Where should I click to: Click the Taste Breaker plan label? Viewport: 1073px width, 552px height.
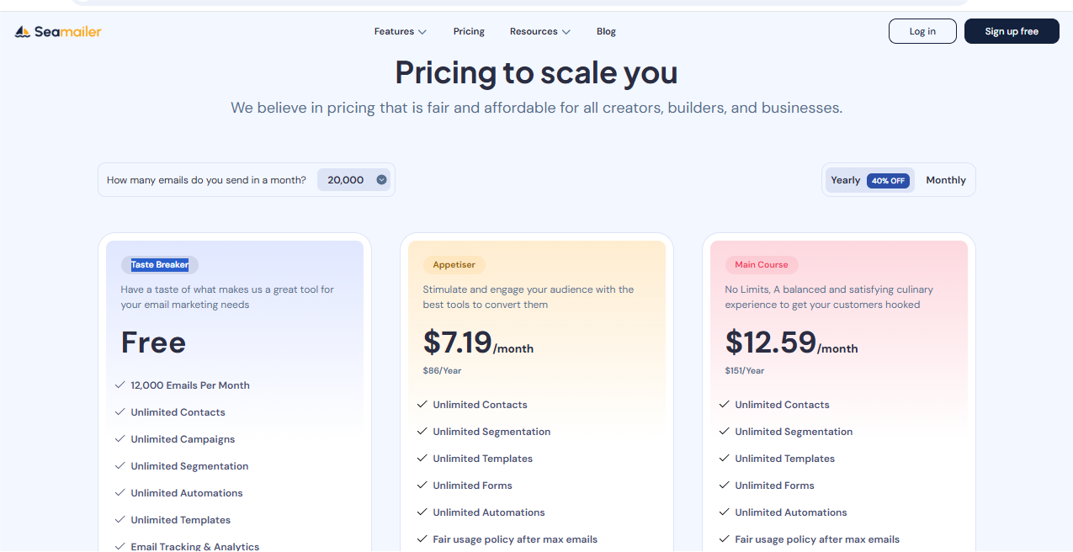click(160, 265)
